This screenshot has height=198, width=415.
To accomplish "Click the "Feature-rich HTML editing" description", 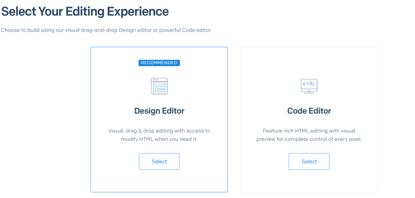I will click(309, 131).
